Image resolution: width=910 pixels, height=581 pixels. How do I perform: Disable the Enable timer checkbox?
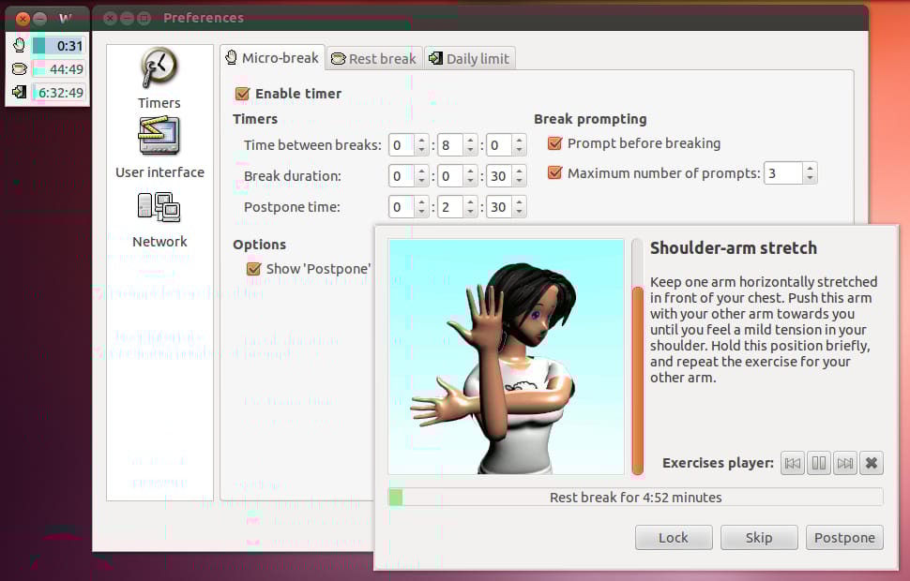tap(243, 94)
